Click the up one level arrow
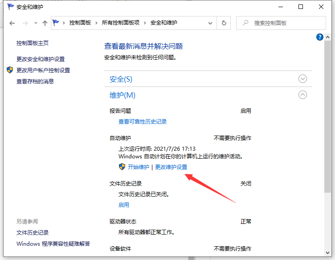335x260 pixels. (45, 23)
